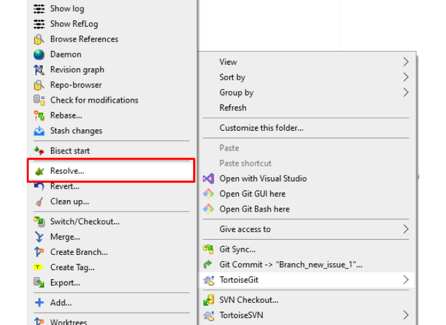Click the Resolve checkmark icon

(x=40, y=171)
